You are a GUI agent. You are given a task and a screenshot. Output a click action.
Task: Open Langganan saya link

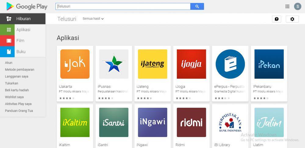(16, 76)
